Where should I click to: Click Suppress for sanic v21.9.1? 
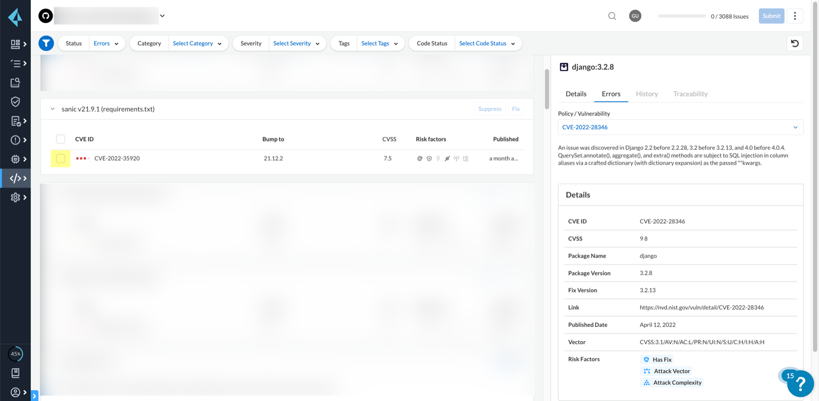[490, 109]
